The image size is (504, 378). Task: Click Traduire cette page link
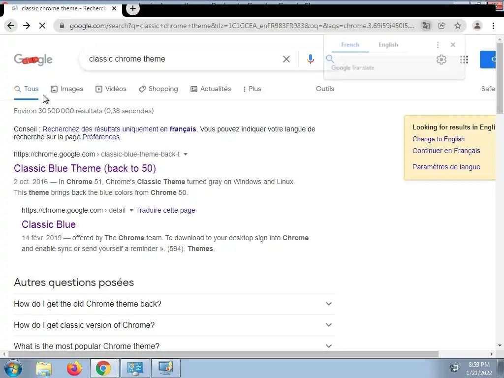[x=165, y=210]
